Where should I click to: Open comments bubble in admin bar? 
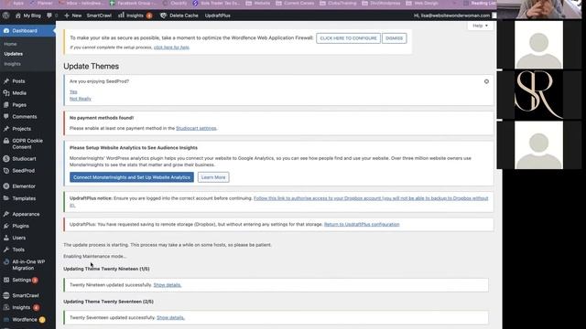[49, 16]
